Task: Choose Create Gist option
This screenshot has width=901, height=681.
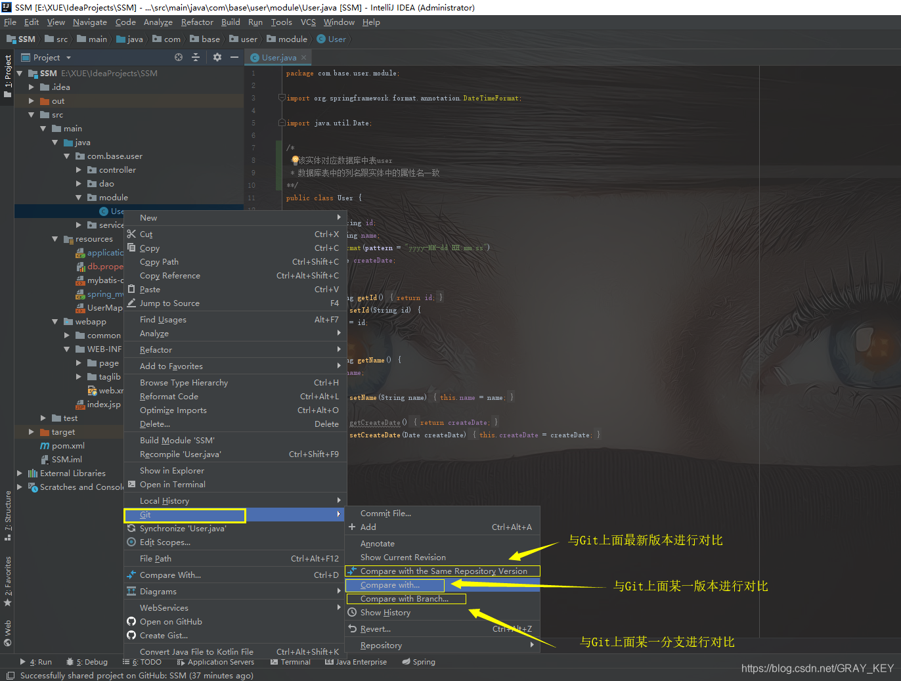Action: 234,636
